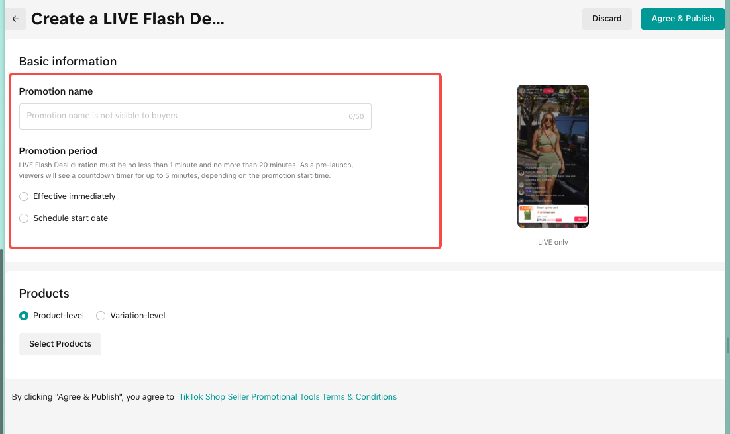Click the Agree & Publish button
This screenshot has width=730, height=434.
(682, 19)
